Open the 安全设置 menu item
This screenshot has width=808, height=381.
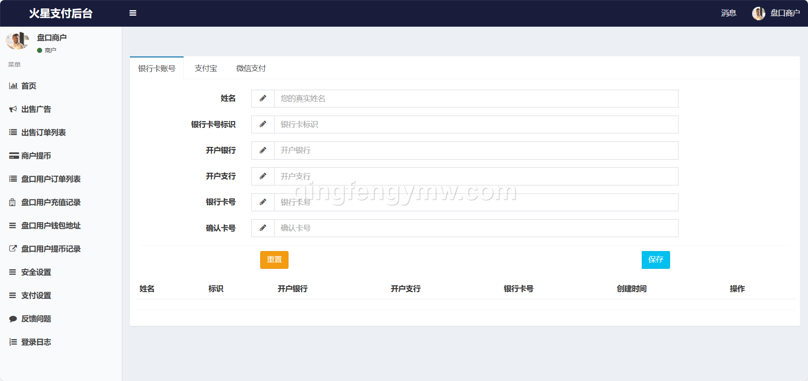coord(61,272)
